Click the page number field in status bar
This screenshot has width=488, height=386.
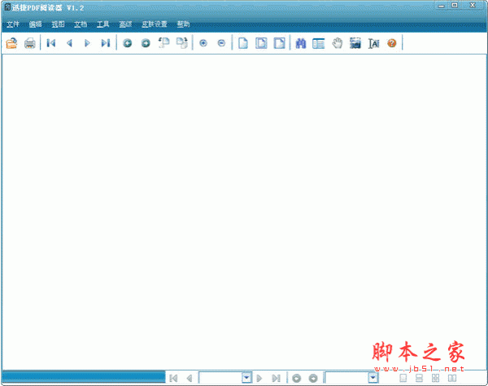[x=220, y=378]
